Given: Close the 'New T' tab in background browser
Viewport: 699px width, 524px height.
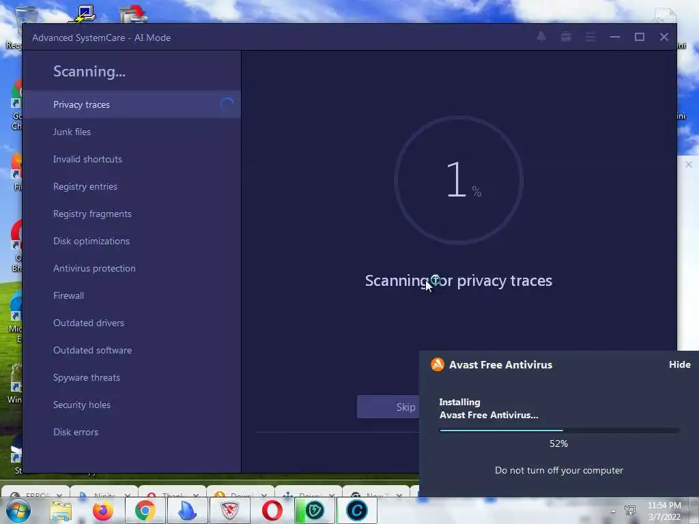Looking at the screenshot, I should click(x=399, y=495).
